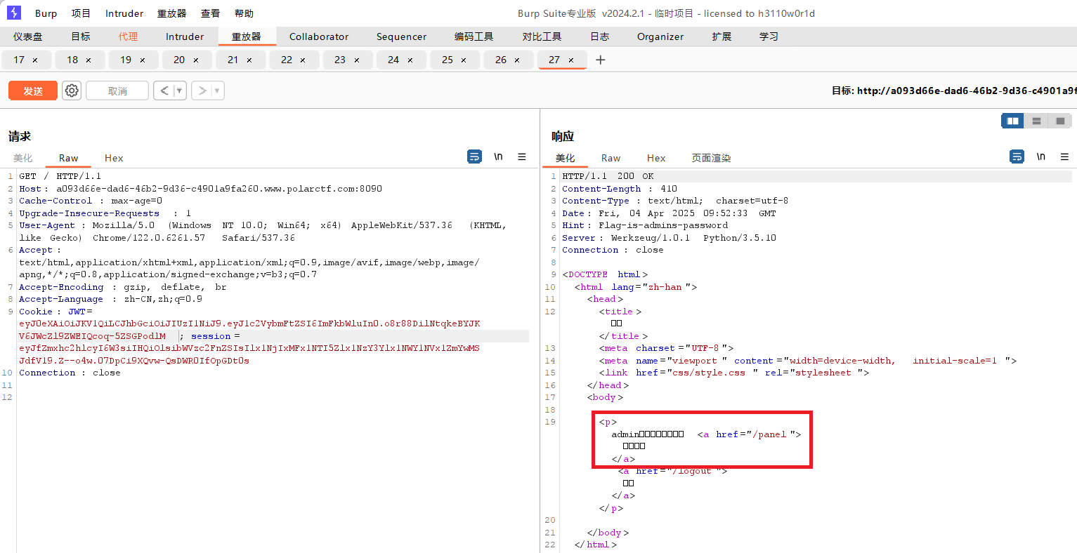Click the orange 发送 button

click(33, 91)
